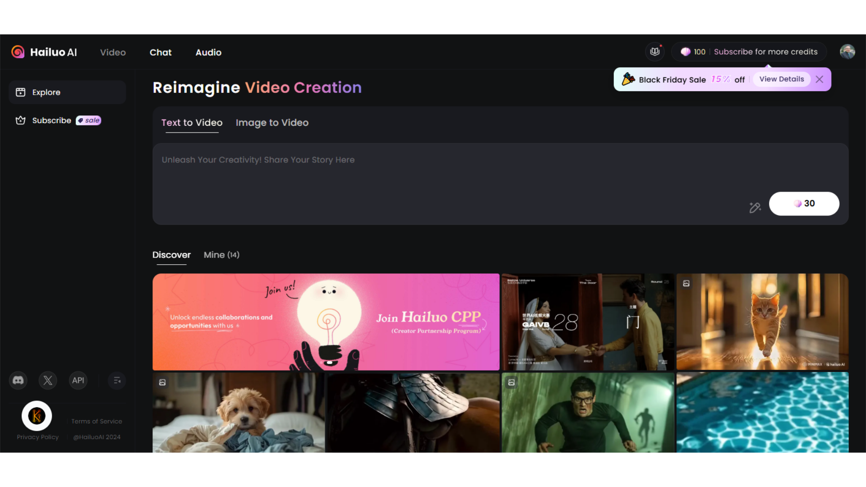The image size is (866, 487).
Task: Click the generate button costing 30 credits
Action: point(804,203)
